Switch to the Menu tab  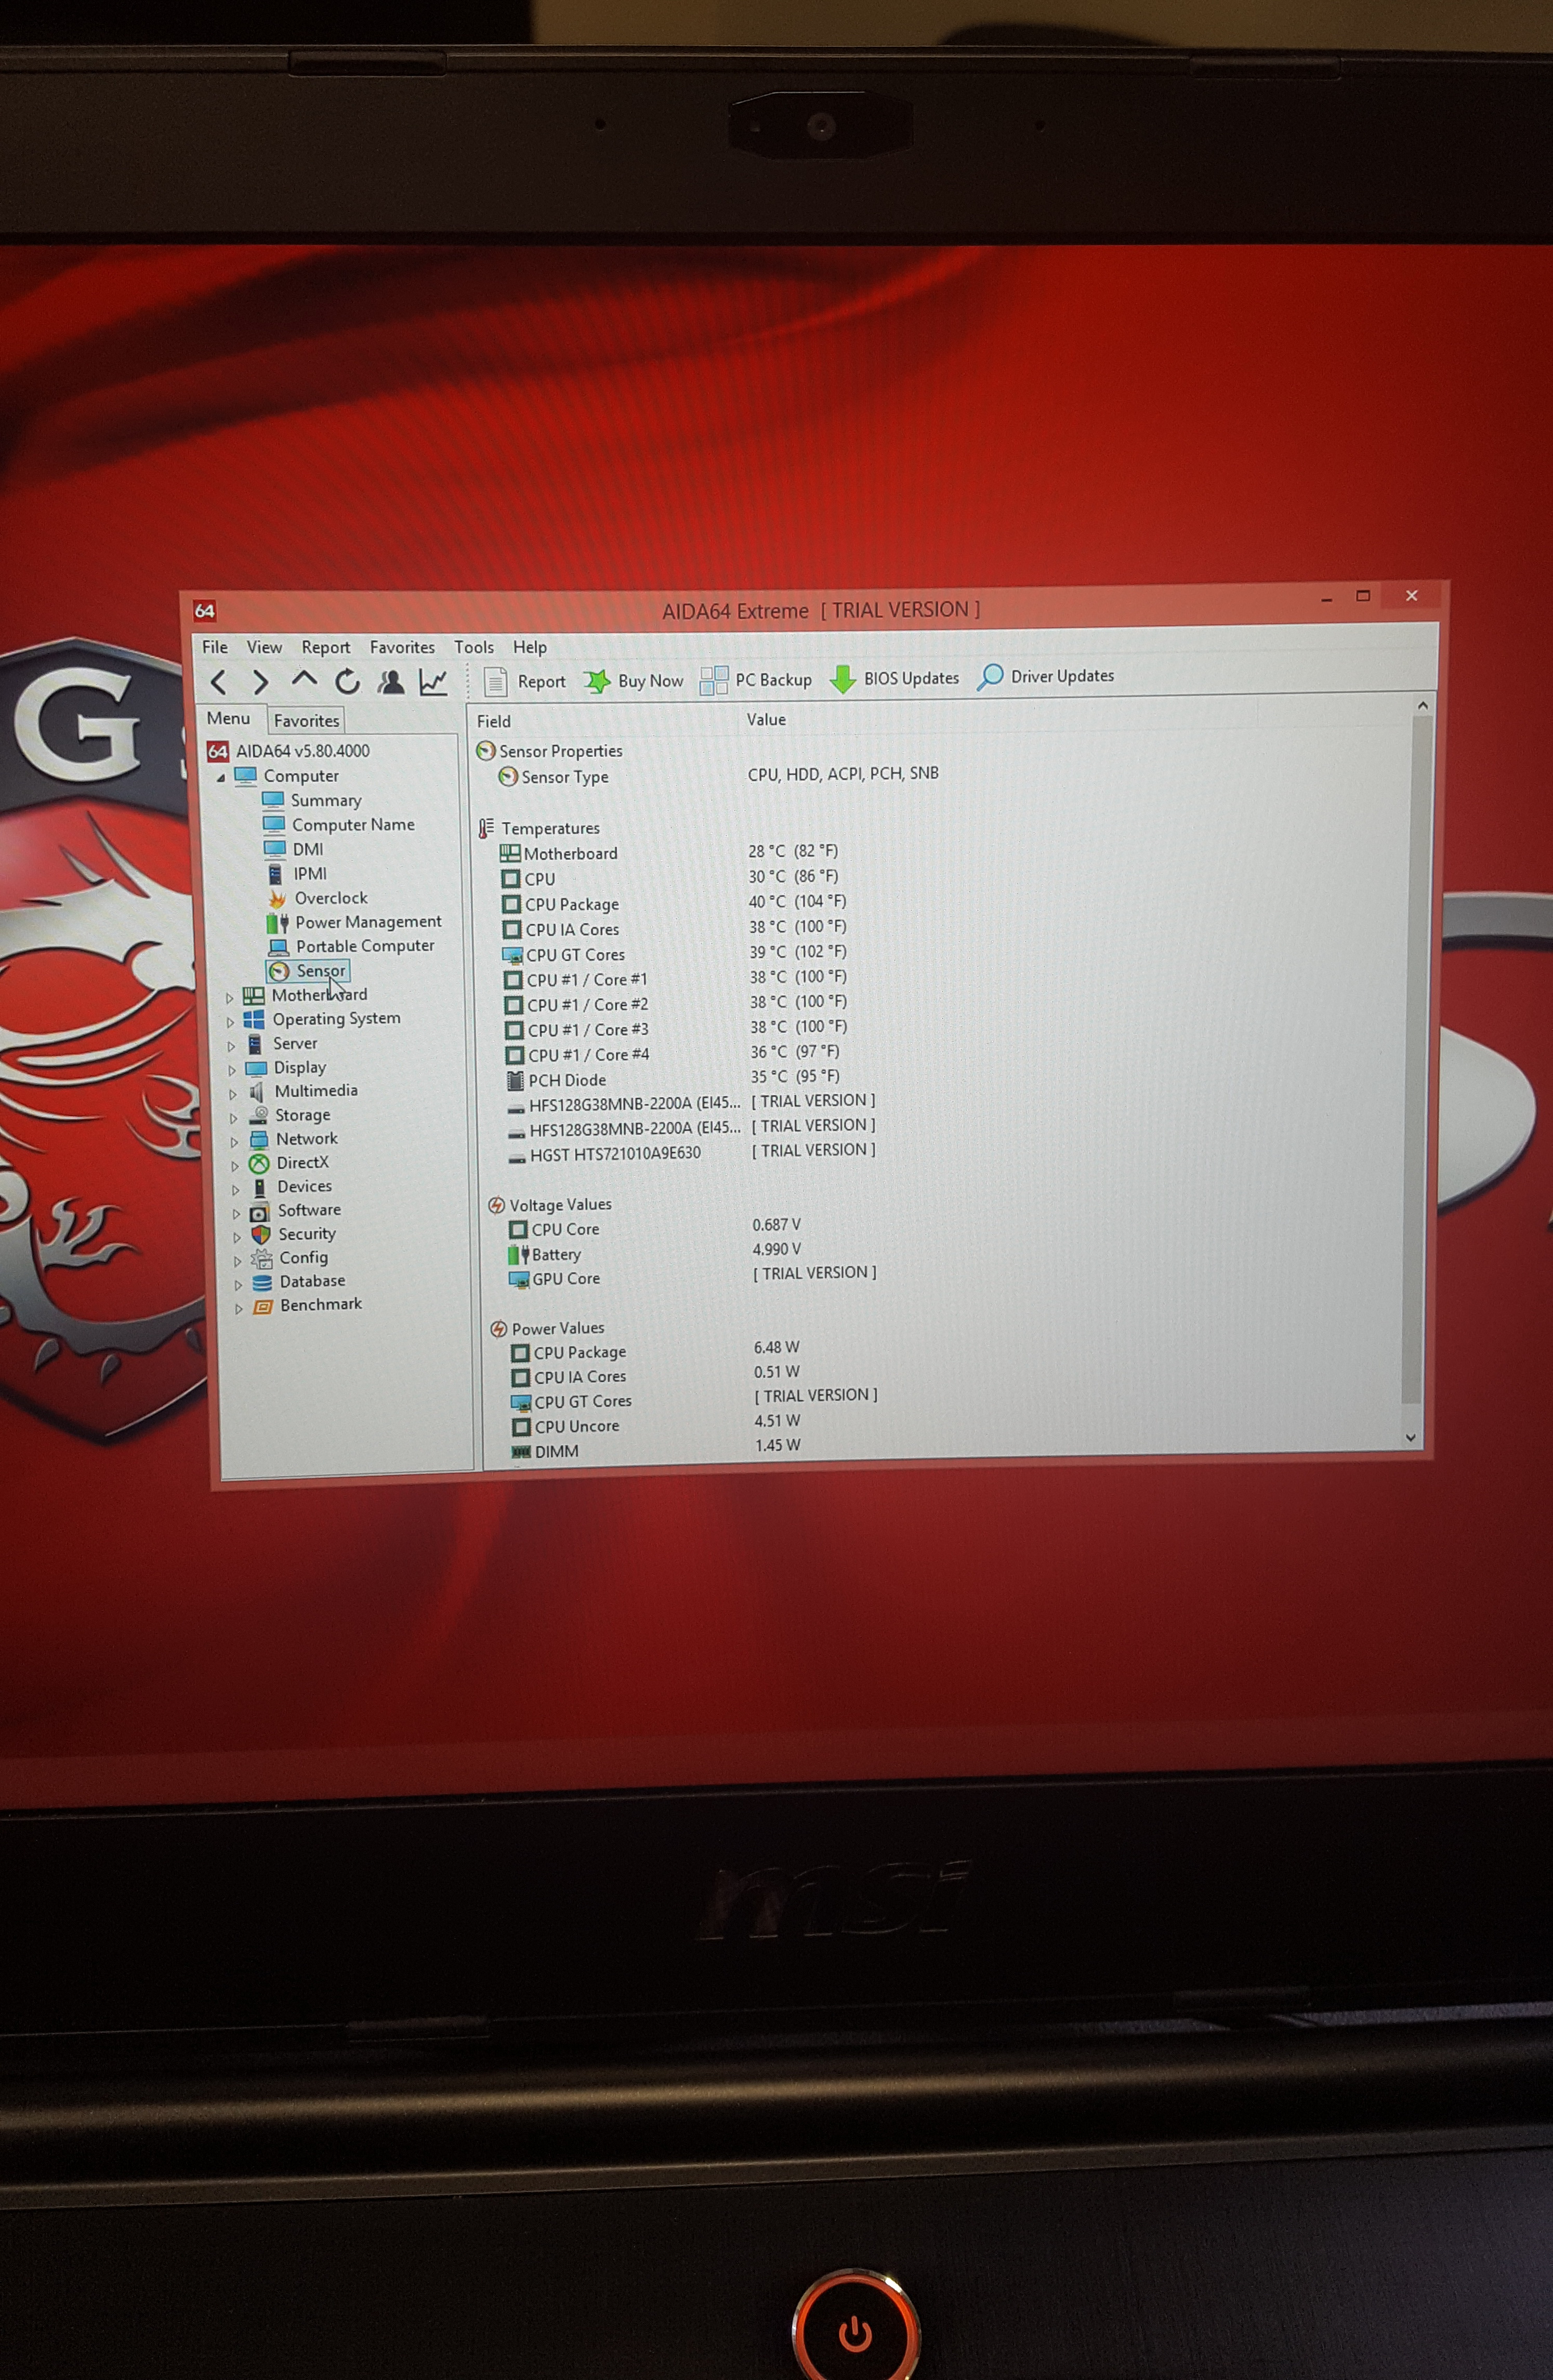(228, 718)
